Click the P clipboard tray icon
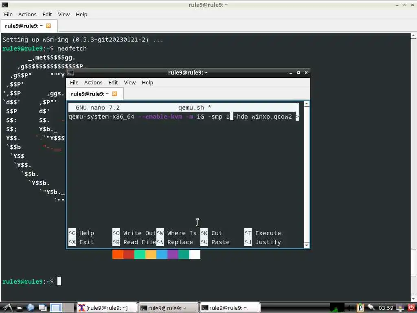Screen dimensions: 417x313 (360, 308)
